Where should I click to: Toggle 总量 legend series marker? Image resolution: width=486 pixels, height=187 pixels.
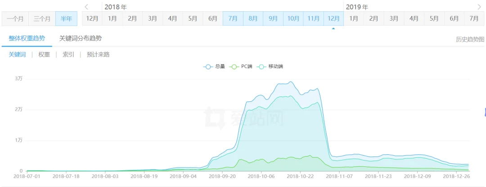click(x=207, y=66)
